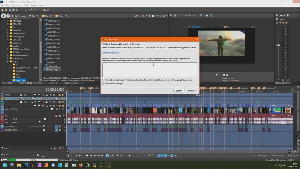Open the Datenschutzerklärung link
The width and height of the screenshot is (300, 169).
110,53
